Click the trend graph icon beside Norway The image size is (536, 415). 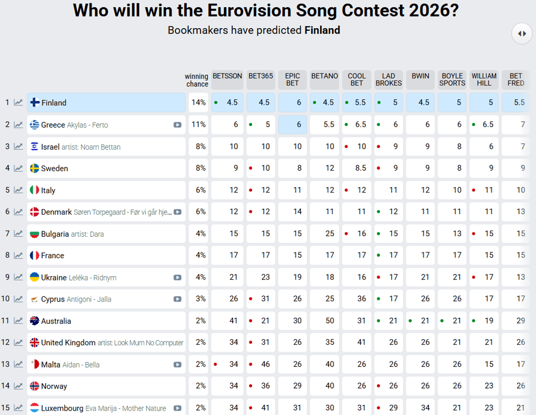18,386
